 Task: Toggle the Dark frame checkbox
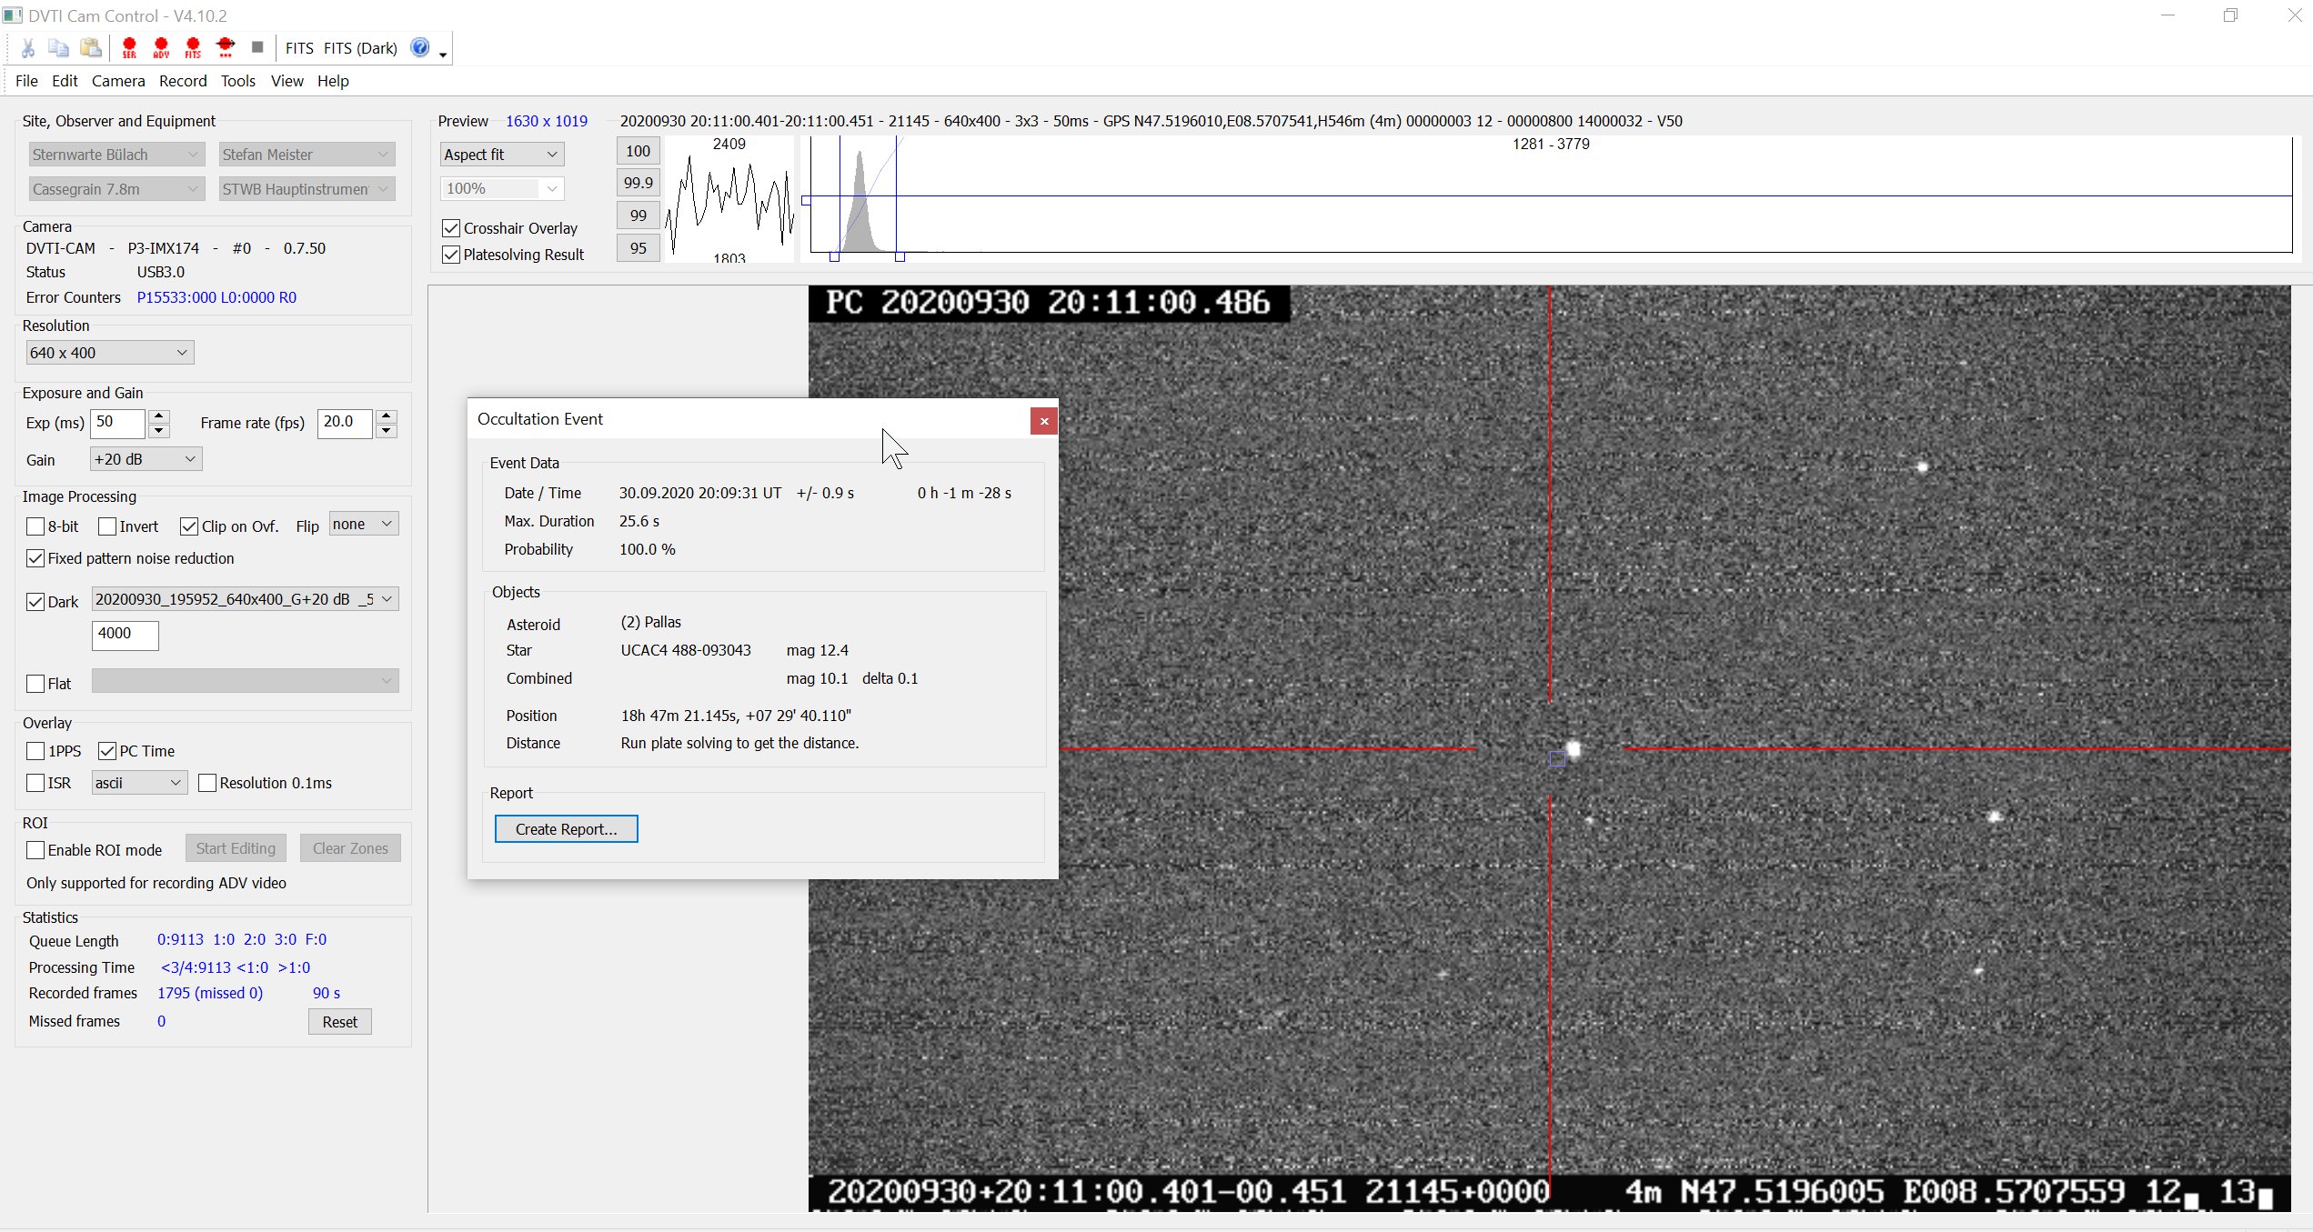pos(35,602)
